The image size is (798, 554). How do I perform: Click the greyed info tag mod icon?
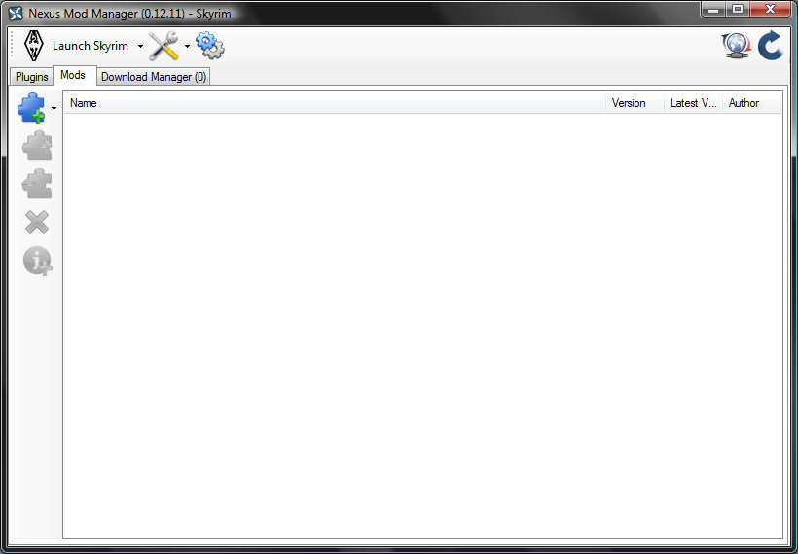click(37, 261)
